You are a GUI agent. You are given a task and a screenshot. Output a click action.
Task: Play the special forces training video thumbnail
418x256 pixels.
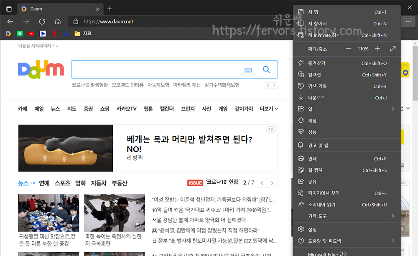(115, 213)
